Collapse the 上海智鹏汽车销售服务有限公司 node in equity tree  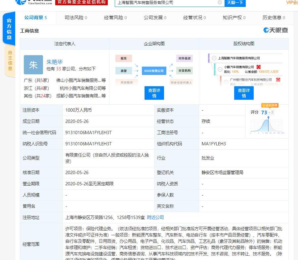click(214, 58)
